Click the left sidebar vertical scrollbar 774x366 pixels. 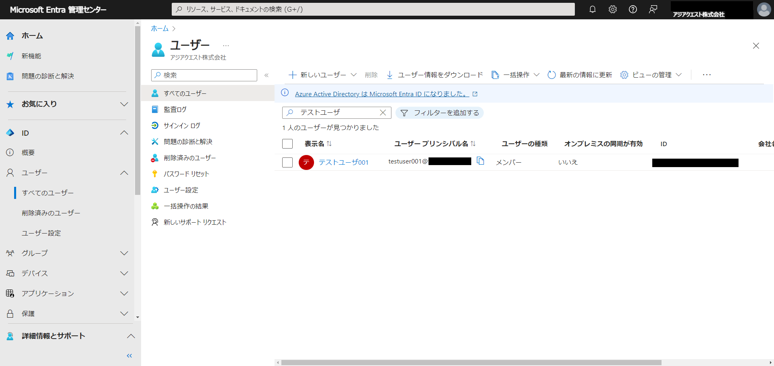pyautogui.click(x=137, y=111)
